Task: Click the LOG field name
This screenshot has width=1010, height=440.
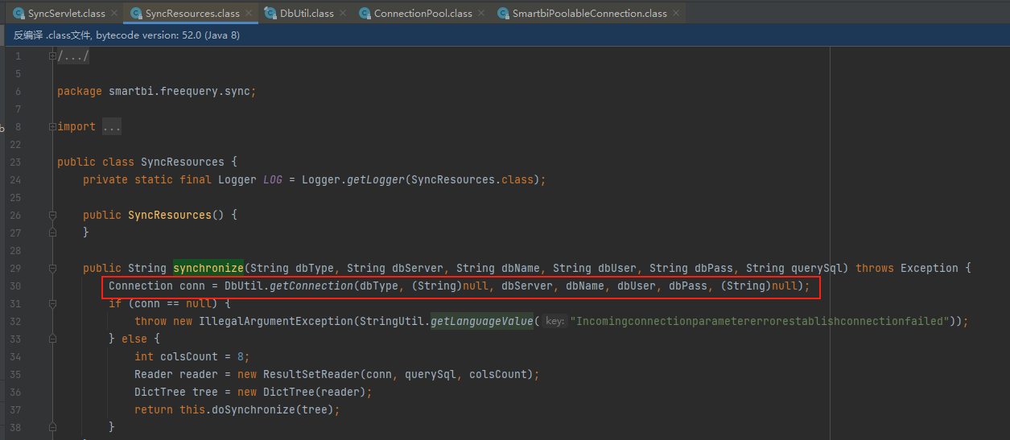Action: click(x=273, y=180)
